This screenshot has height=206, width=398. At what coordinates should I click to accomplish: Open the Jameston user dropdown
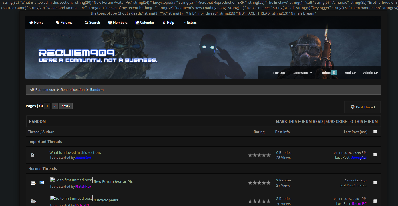[x=303, y=73]
